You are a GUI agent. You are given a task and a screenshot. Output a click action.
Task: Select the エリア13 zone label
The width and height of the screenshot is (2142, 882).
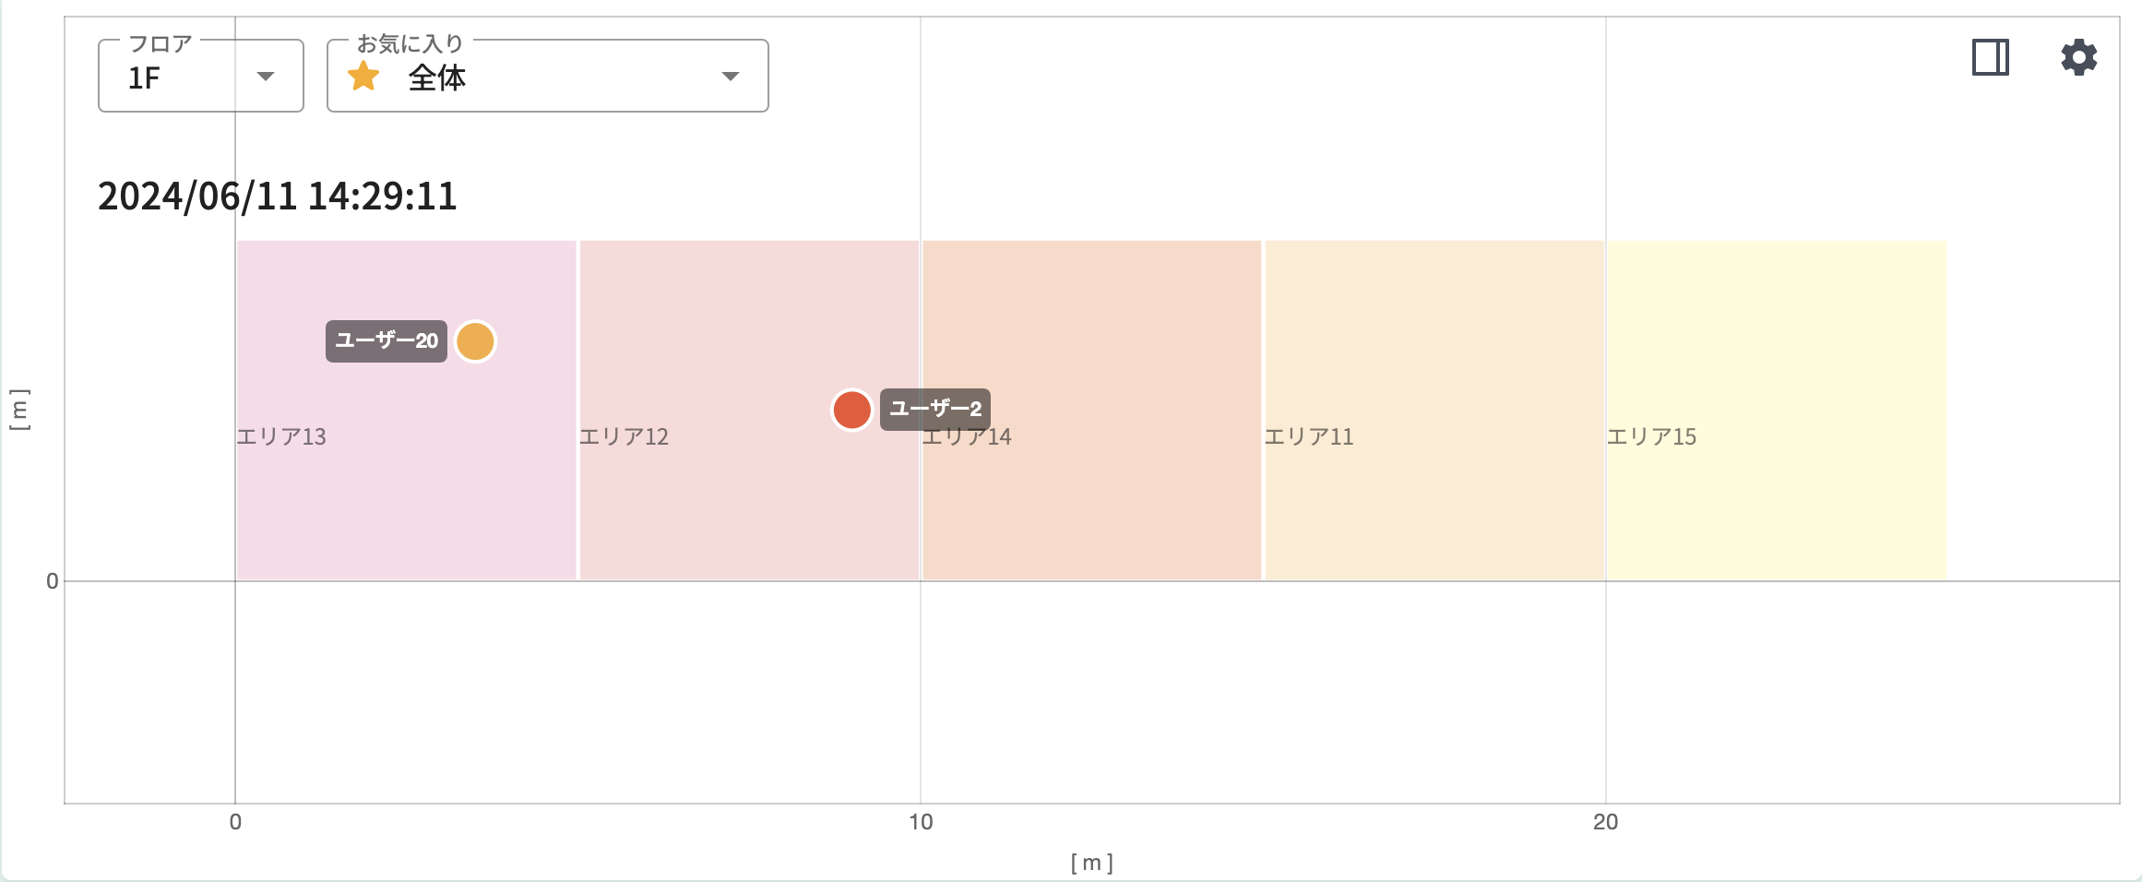(x=281, y=436)
